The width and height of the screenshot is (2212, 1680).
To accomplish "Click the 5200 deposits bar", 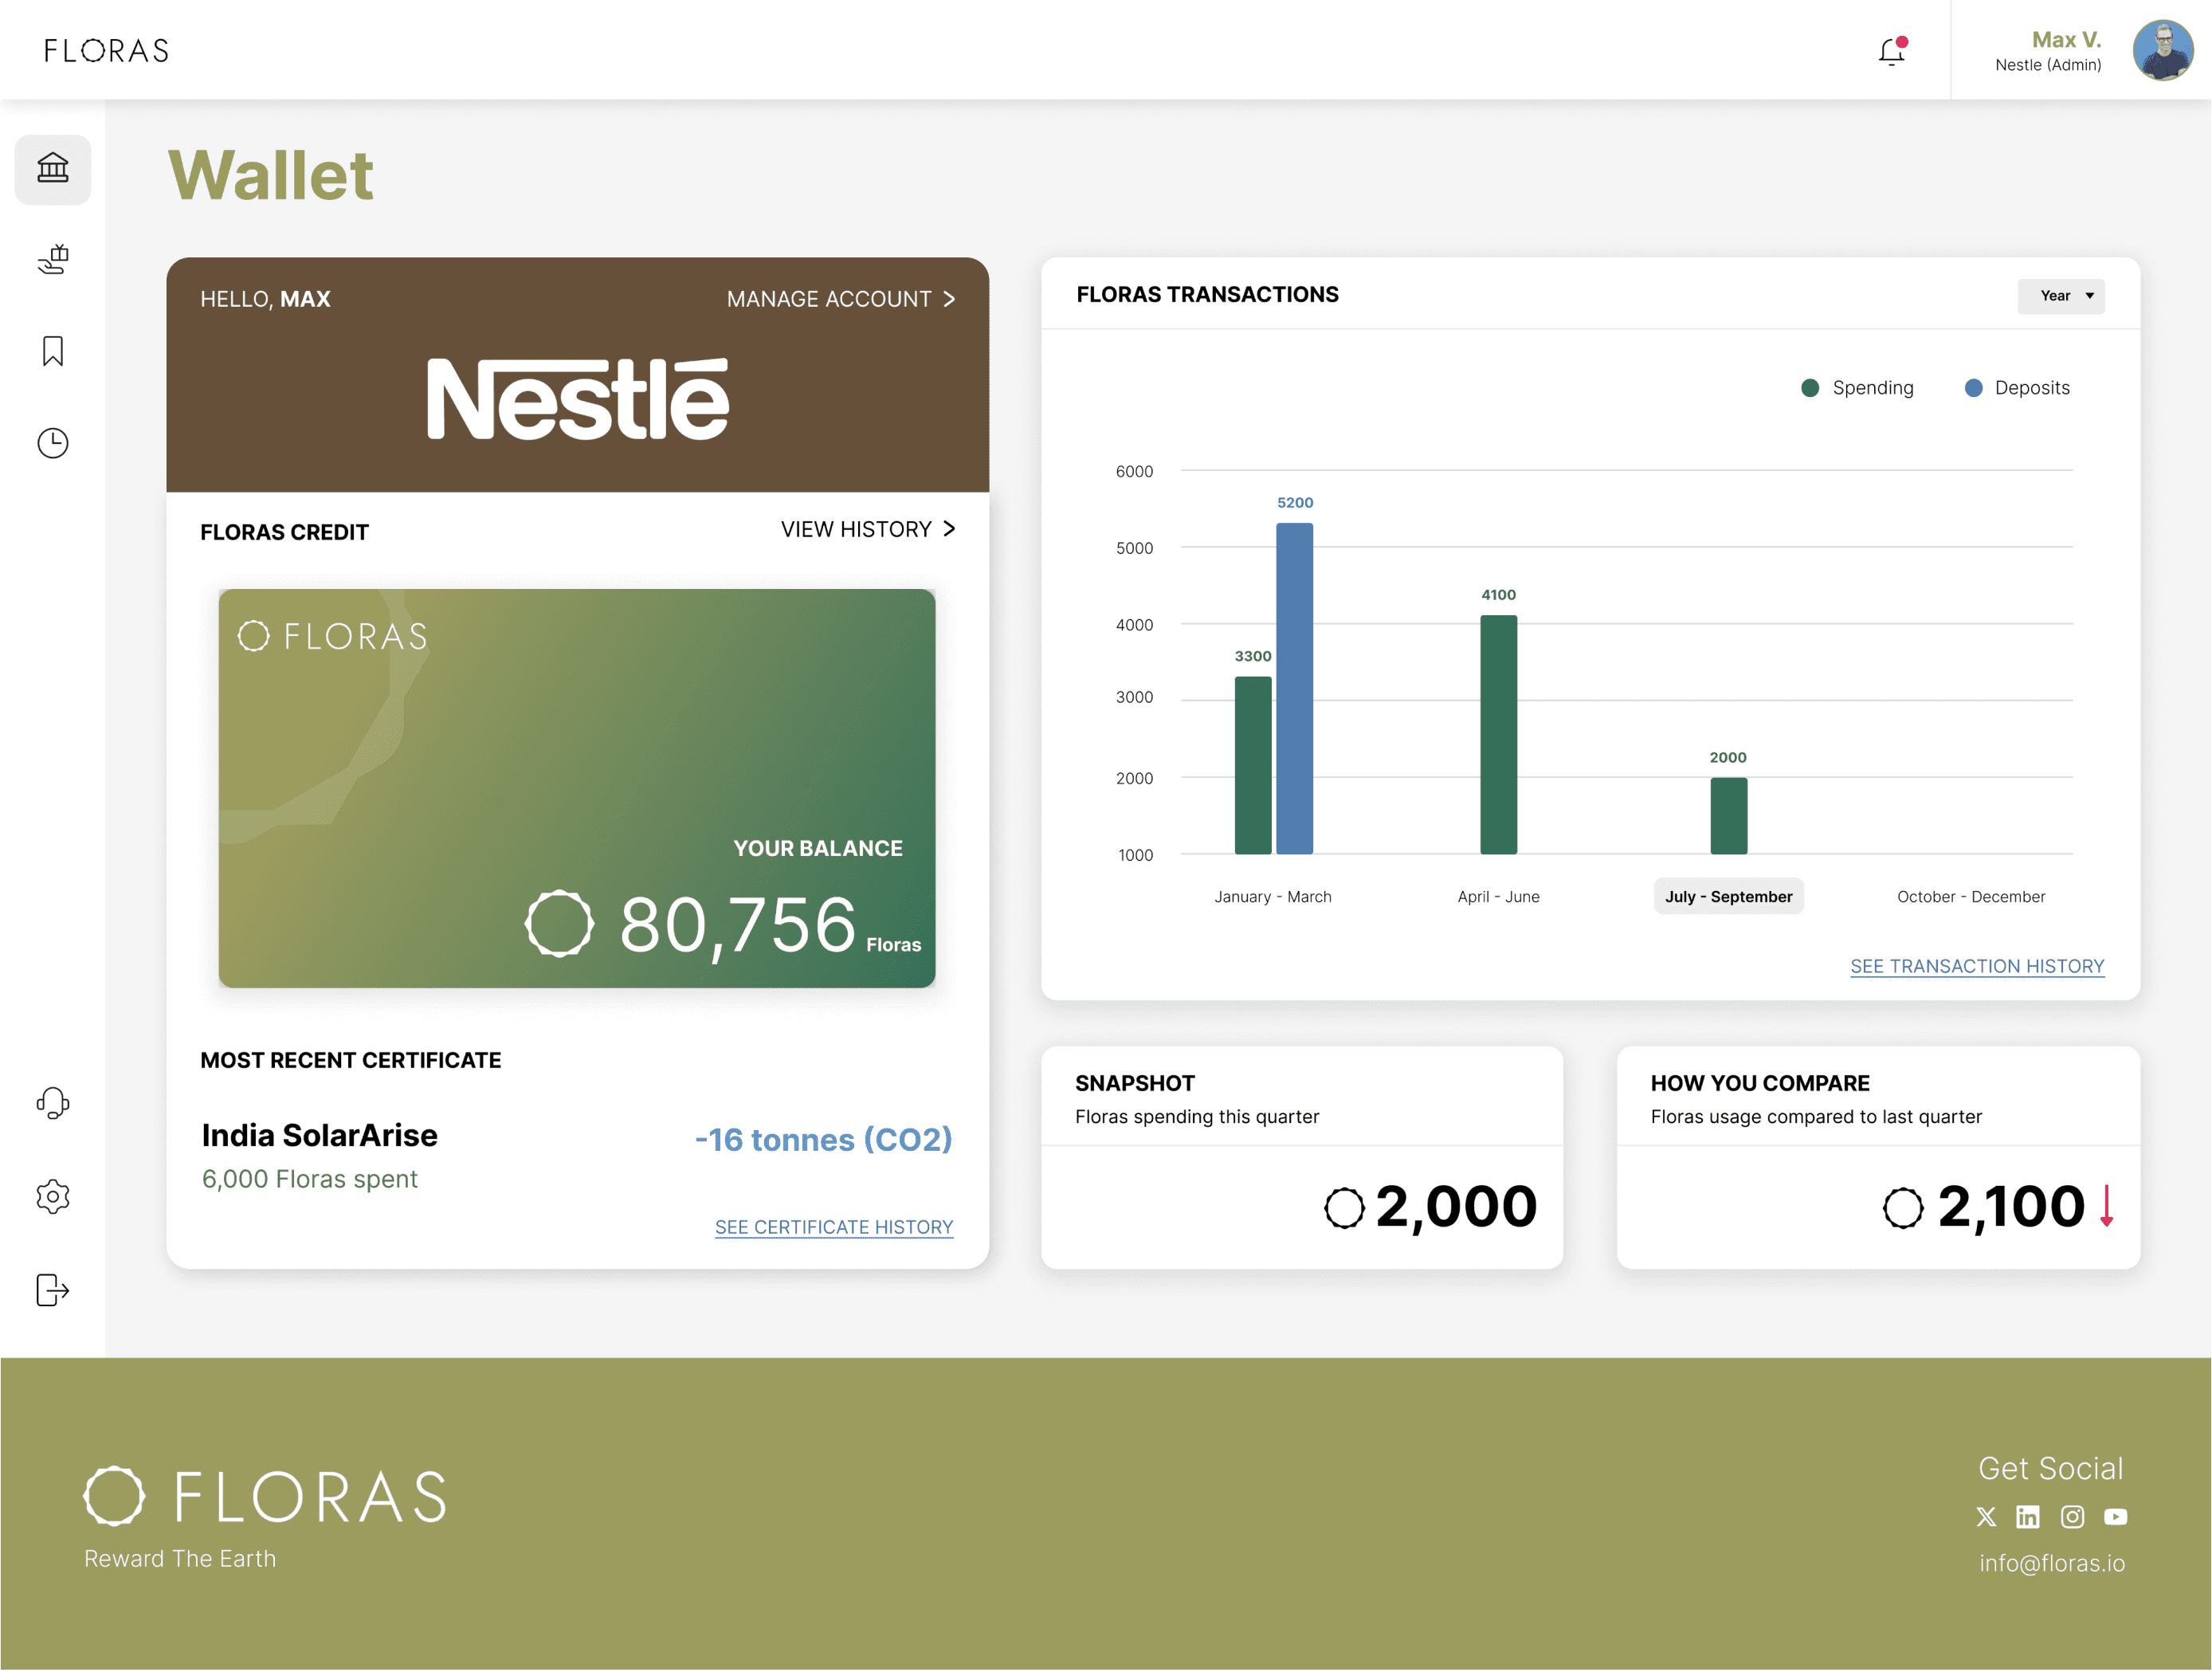I will tap(1295, 689).
